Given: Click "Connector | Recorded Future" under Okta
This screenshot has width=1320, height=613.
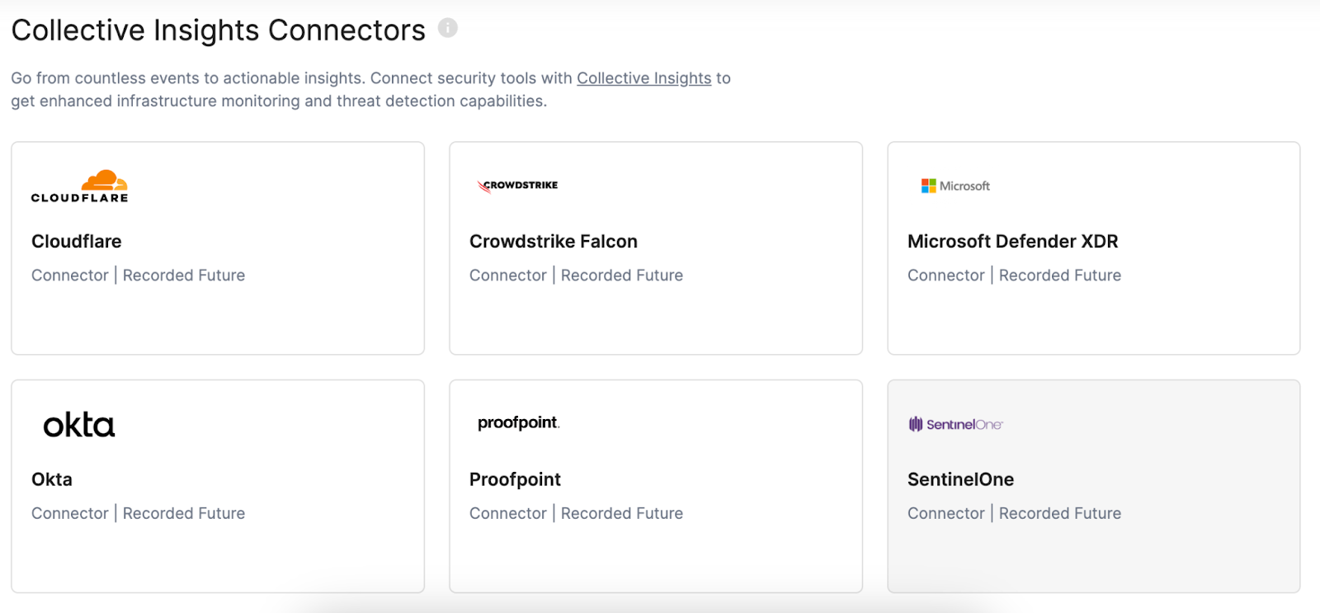Looking at the screenshot, I should point(138,513).
